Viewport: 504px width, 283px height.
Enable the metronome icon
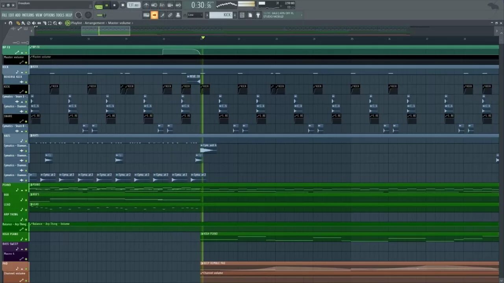pyautogui.click(x=146, y=5)
